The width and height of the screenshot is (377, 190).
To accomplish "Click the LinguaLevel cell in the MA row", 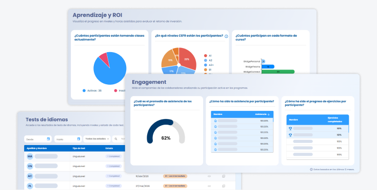I will [79, 156].
